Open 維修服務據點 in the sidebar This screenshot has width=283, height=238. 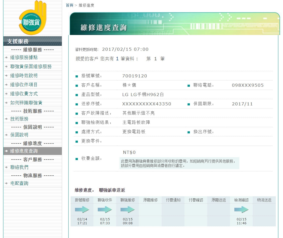coord(24,57)
